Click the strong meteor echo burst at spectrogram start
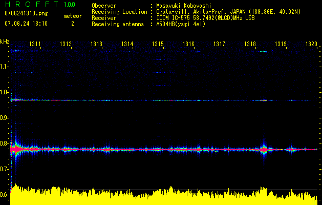 pos(15,149)
